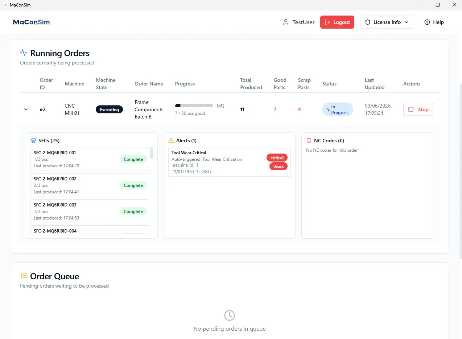Click good parts value 7
The height and width of the screenshot is (339, 462).
point(275,109)
